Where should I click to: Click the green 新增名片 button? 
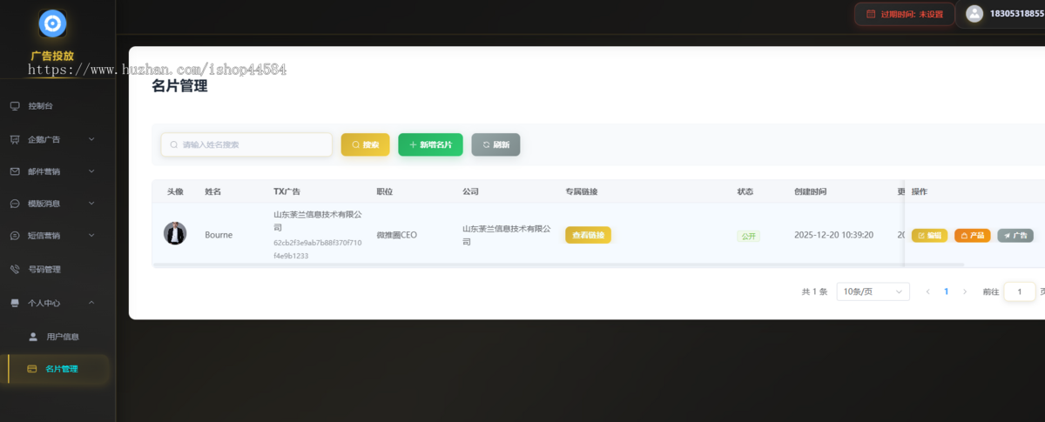[x=430, y=144]
